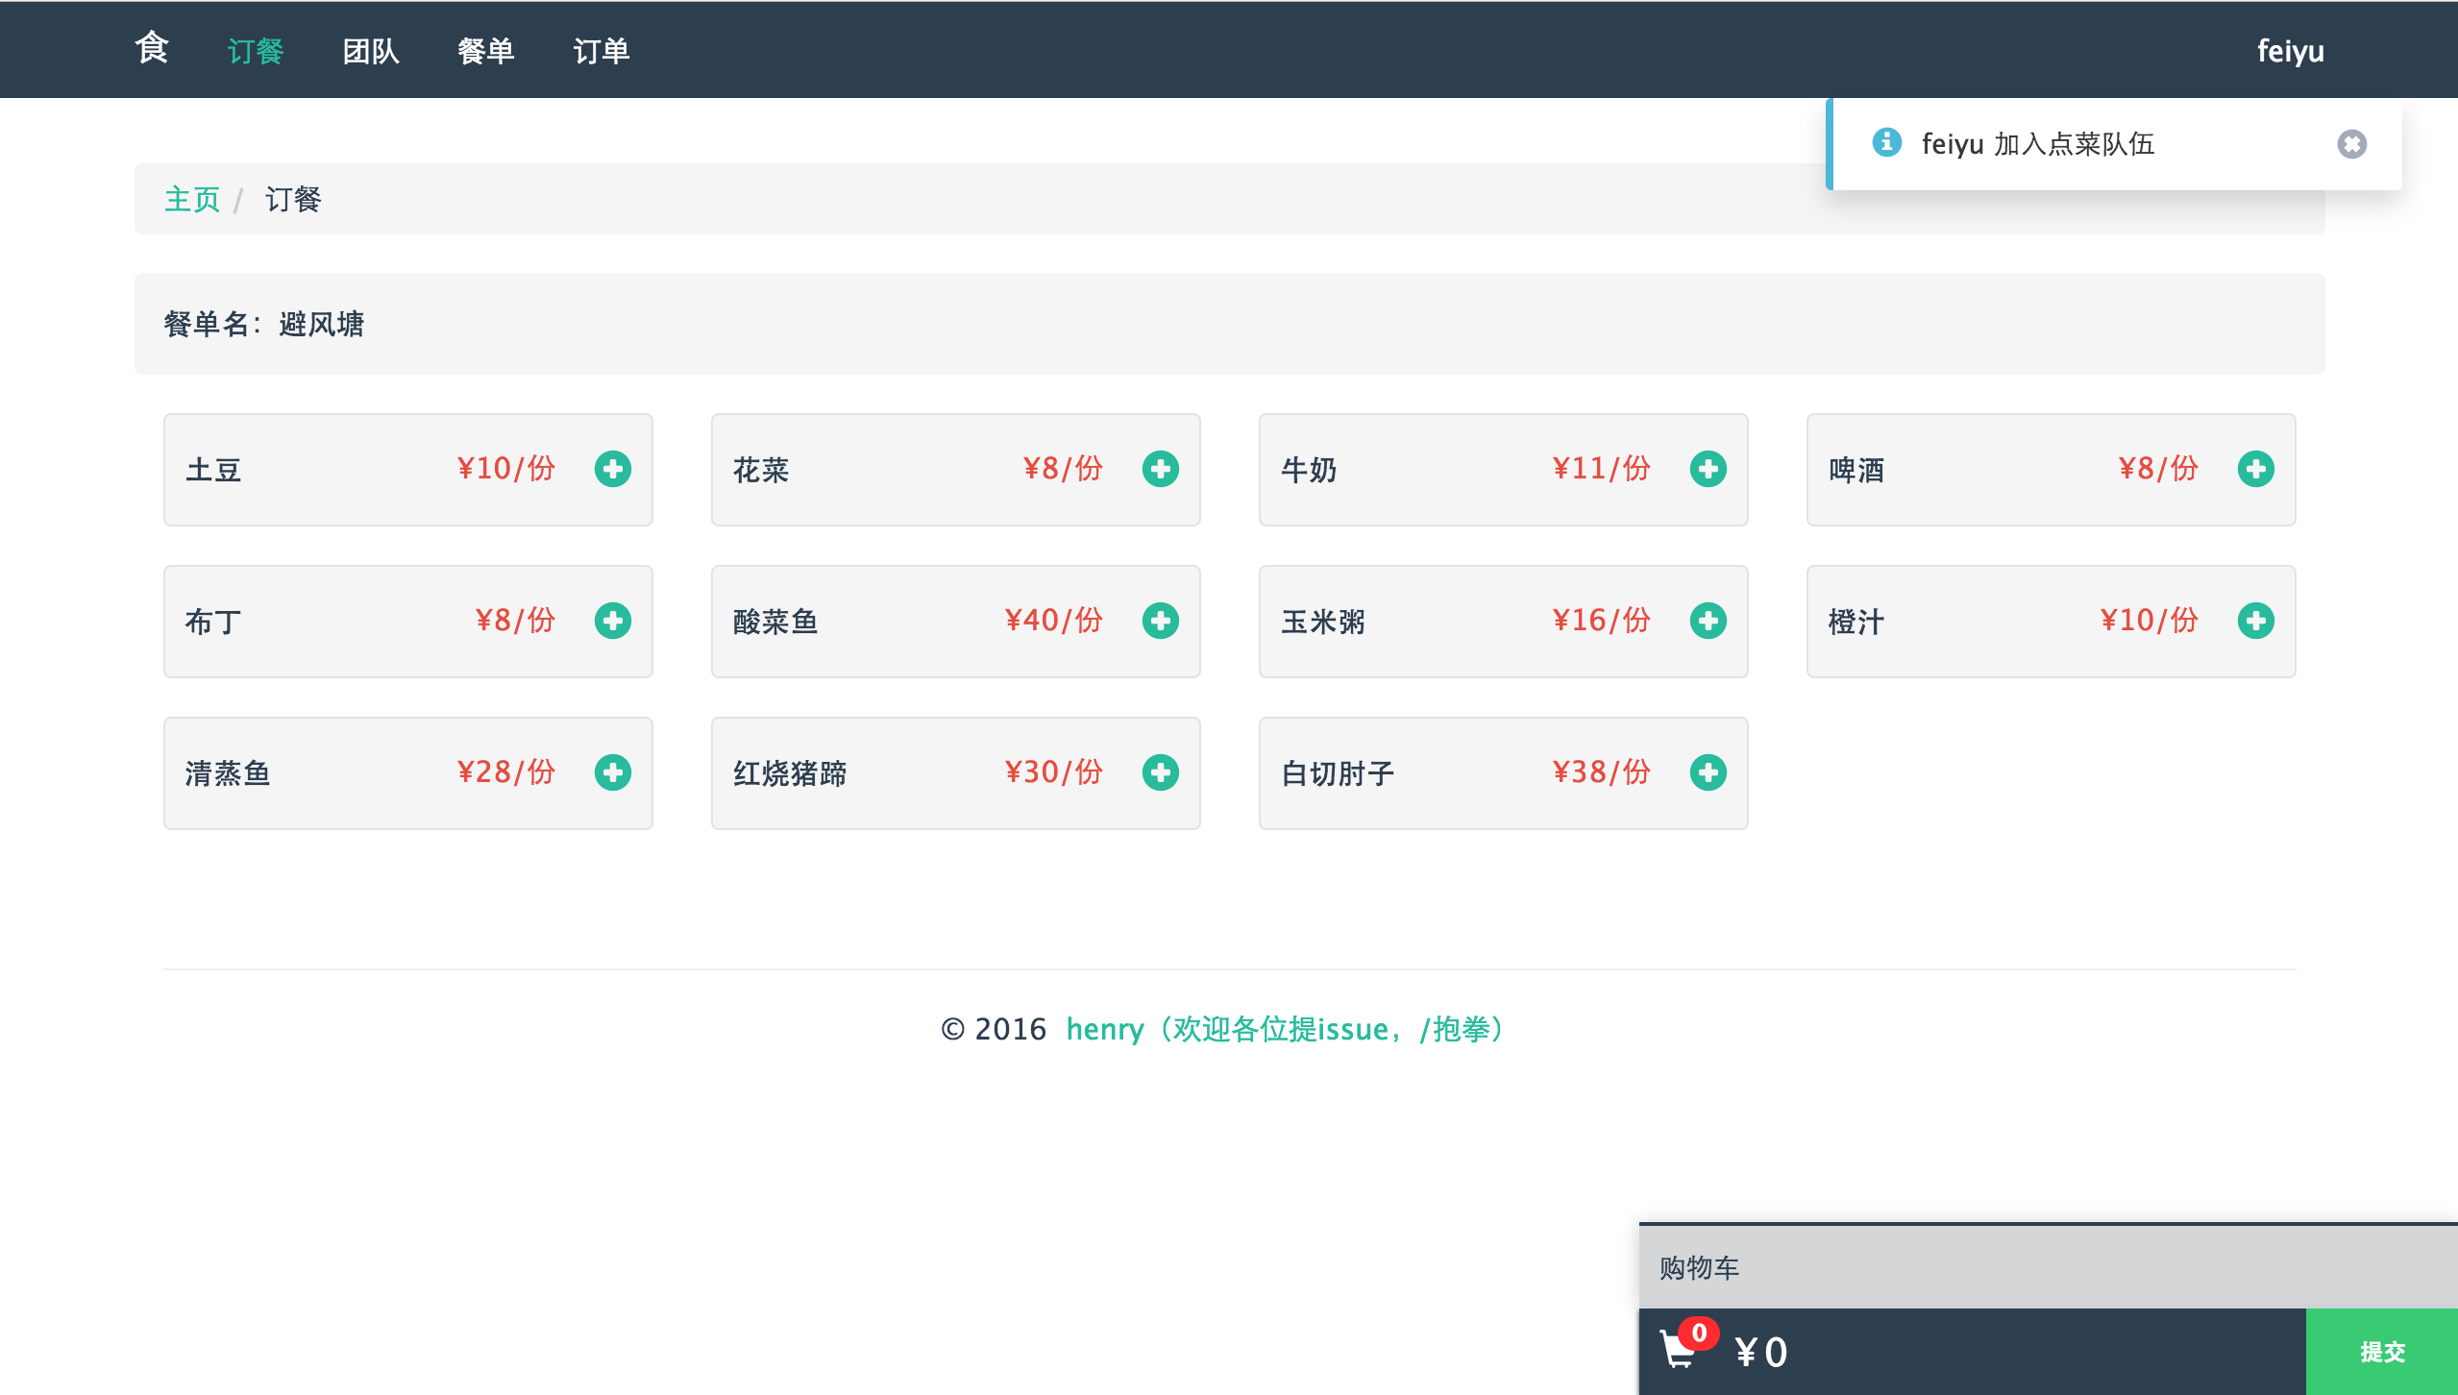Click the add icon for 玉米粥
This screenshot has height=1395, width=2458.
pyautogui.click(x=1708, y=622)
